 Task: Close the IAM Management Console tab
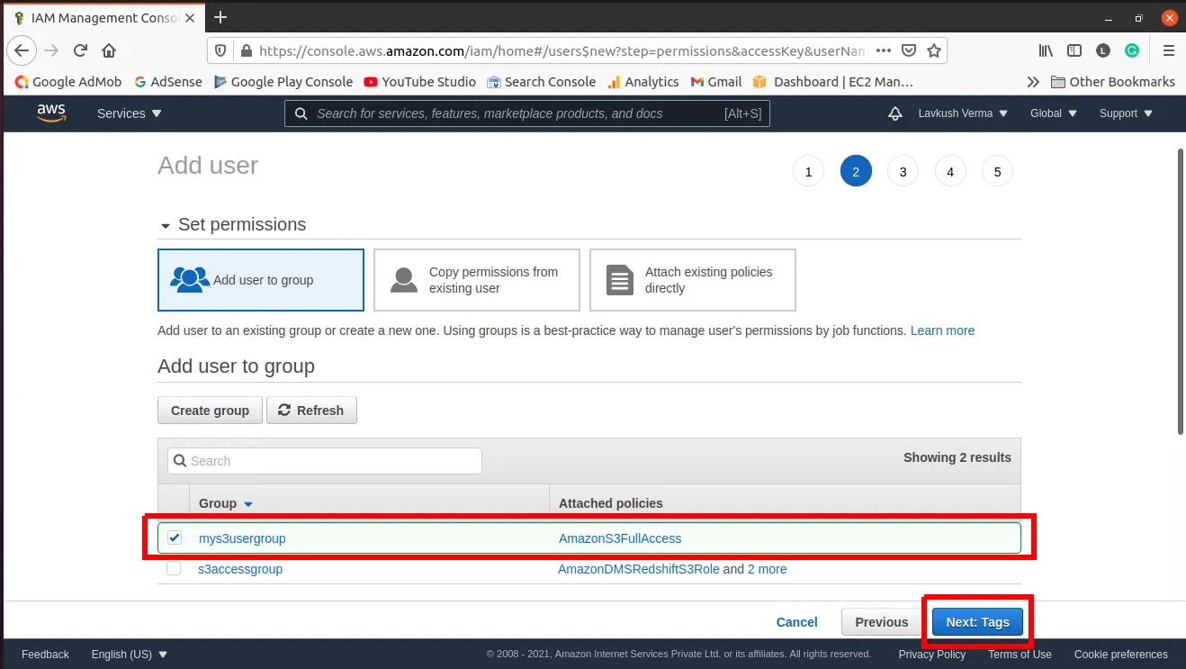click(x=190, y=18)
